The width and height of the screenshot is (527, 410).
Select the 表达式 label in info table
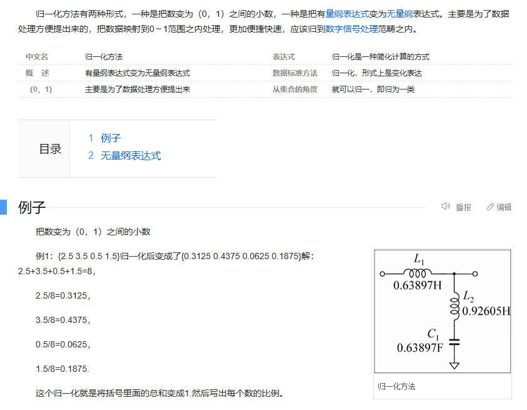click(283, 57)
